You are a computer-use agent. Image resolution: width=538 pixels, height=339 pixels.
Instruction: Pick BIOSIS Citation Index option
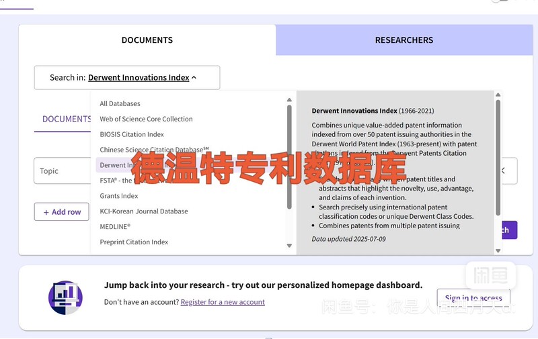tap(132, 134)
